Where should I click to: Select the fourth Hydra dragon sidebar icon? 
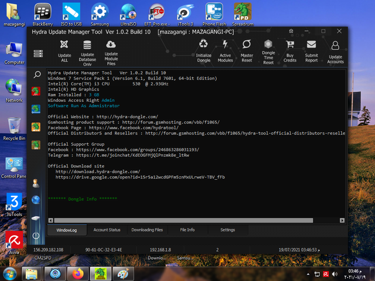tap(36, 145)
